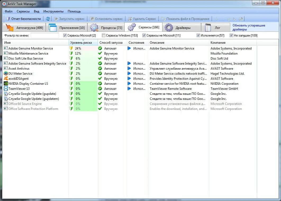Viewport: 281px width, 201px height.
Task: Open the Вид menu
Action: click(37, 11)
